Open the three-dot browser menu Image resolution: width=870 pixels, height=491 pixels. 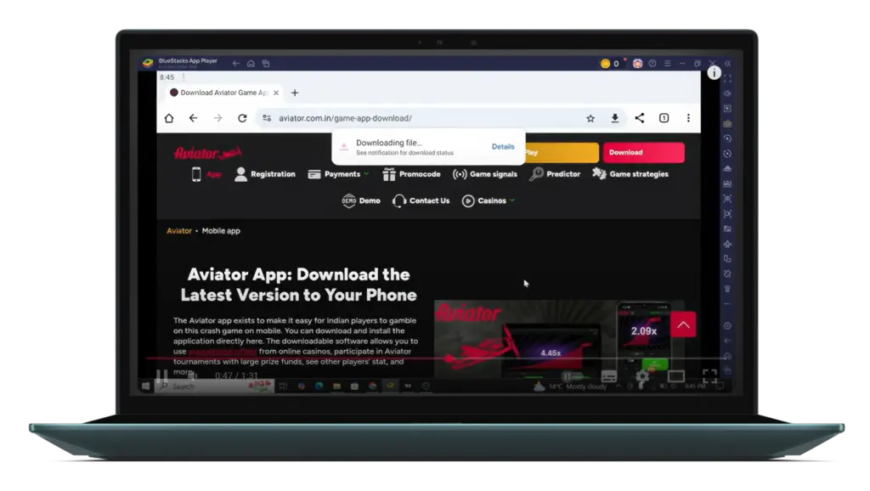tap(688, 118)
